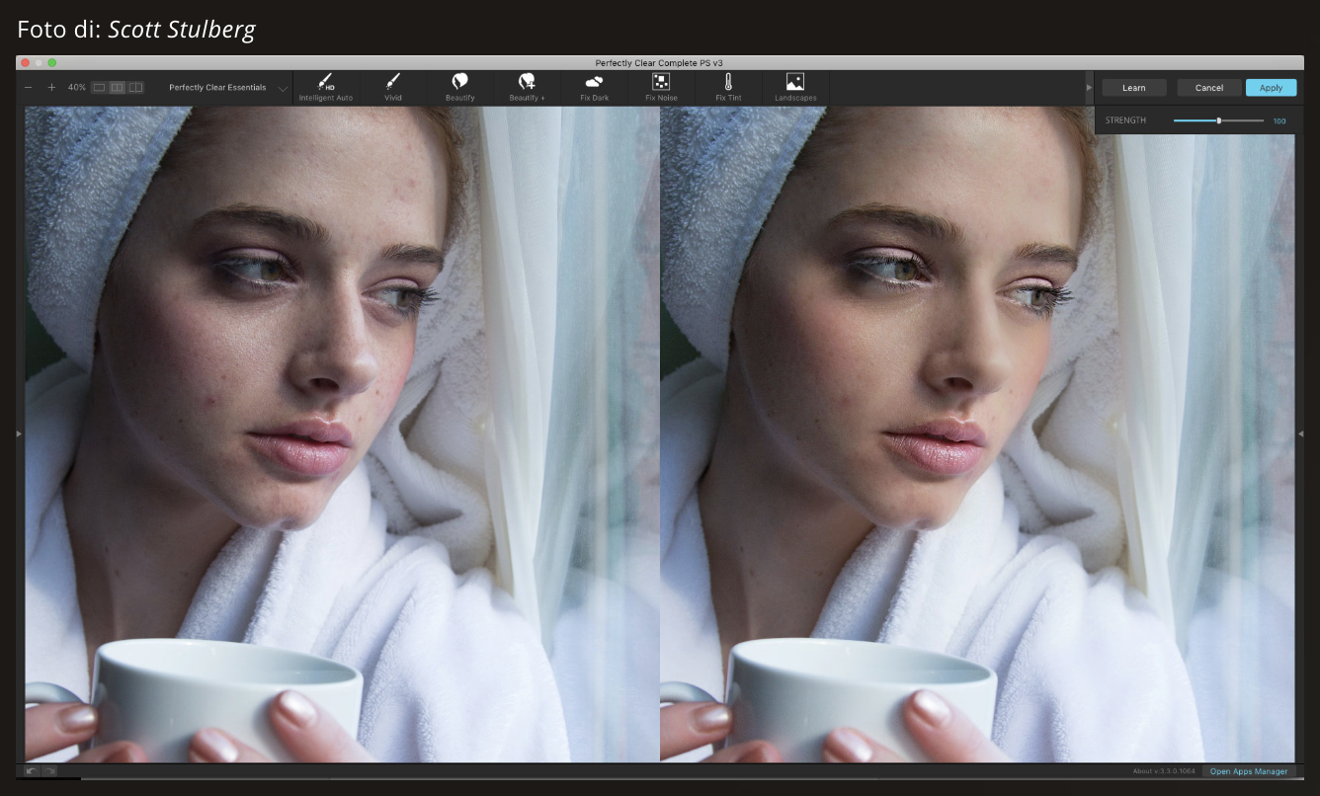This screenshot has height=796, width=1320.
Task: Select the Vivid preset
Action: [393, 87]
